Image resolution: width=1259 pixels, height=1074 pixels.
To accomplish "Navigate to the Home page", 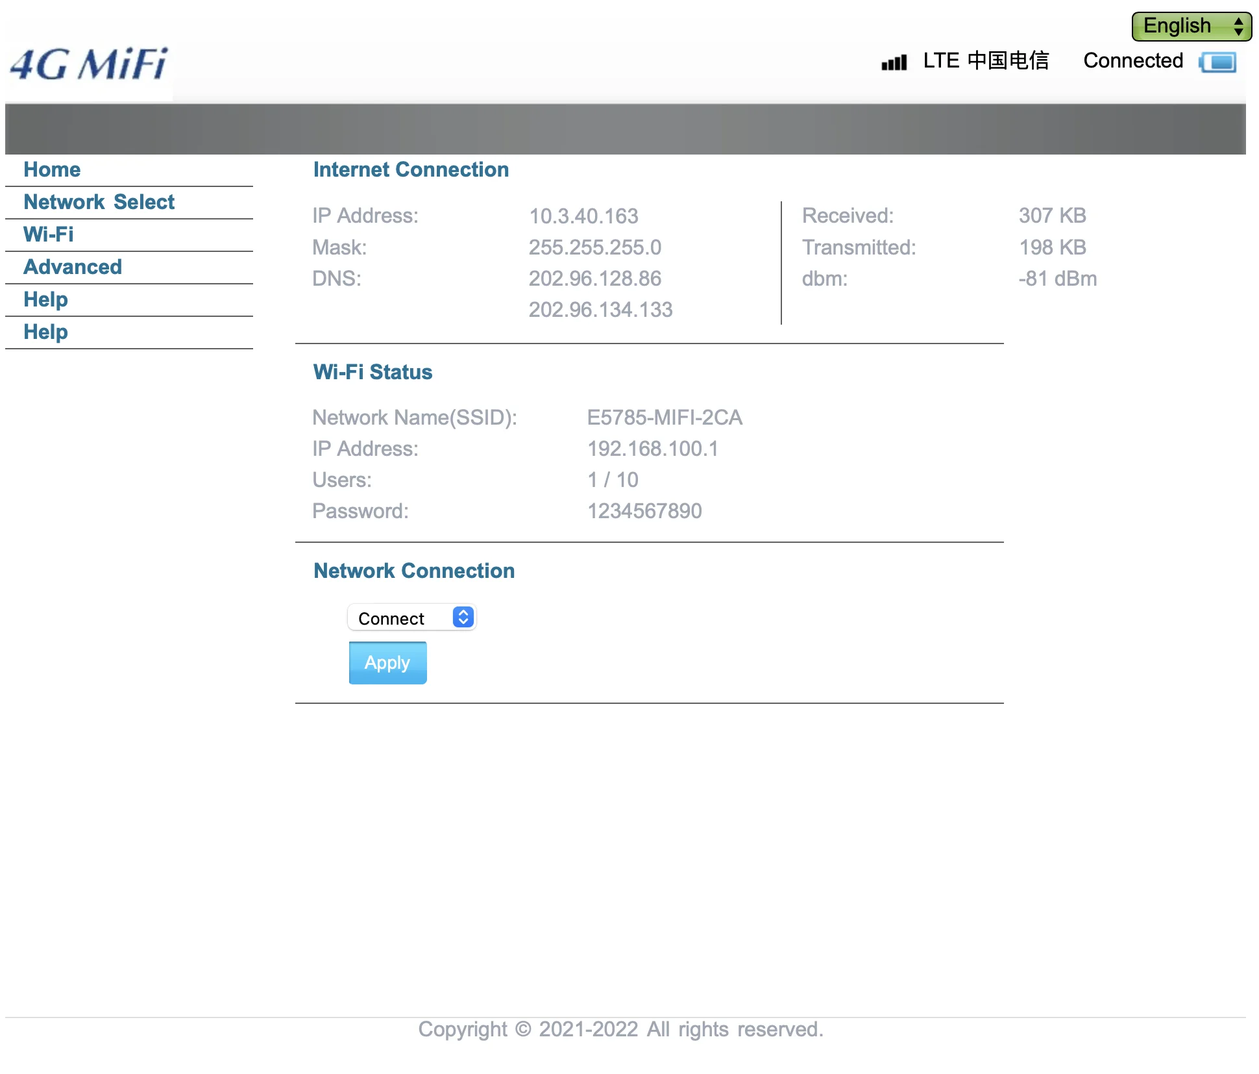I will 52,169.
